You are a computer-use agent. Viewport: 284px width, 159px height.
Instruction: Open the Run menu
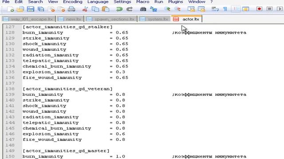[159, 2]
